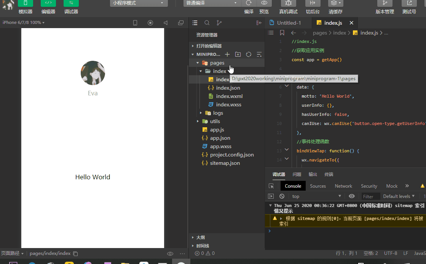Click the editor bookmark icon
The image size is (426, 264).
(282, 33)
